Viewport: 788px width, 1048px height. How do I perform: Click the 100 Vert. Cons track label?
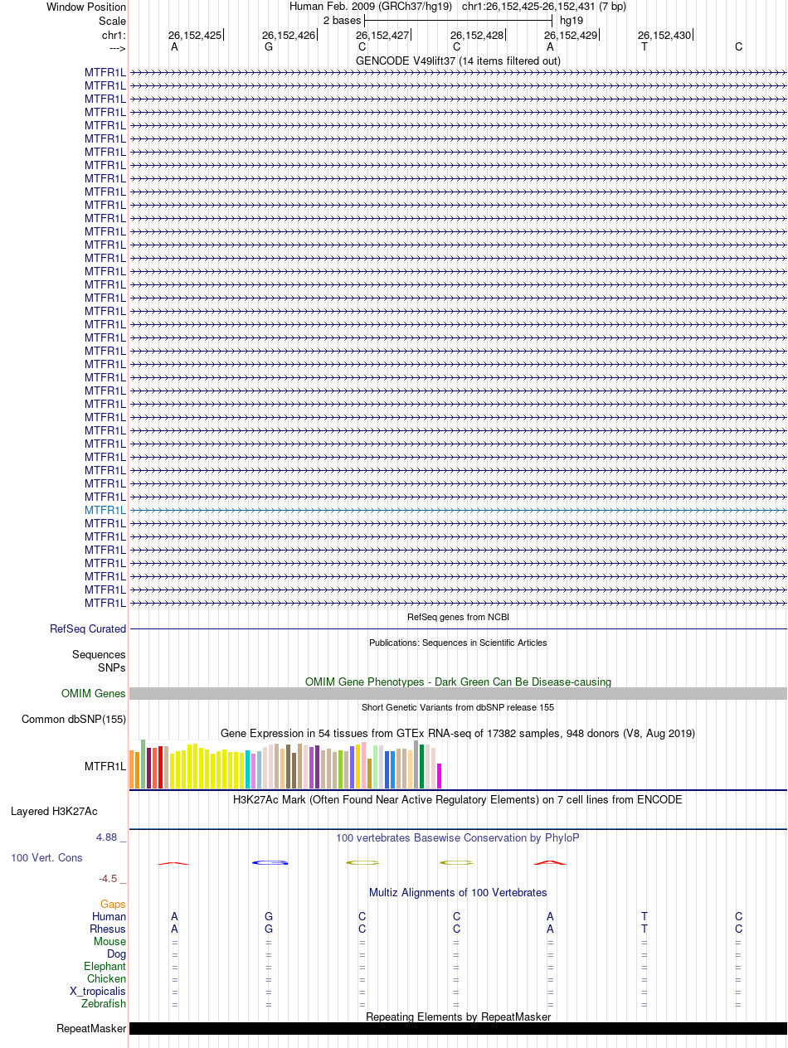click(x=46, y=858)
